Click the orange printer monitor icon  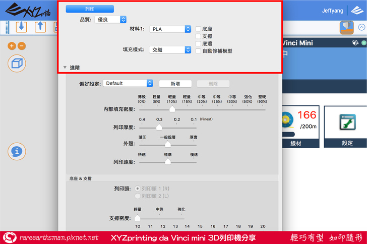click(347, 27)
